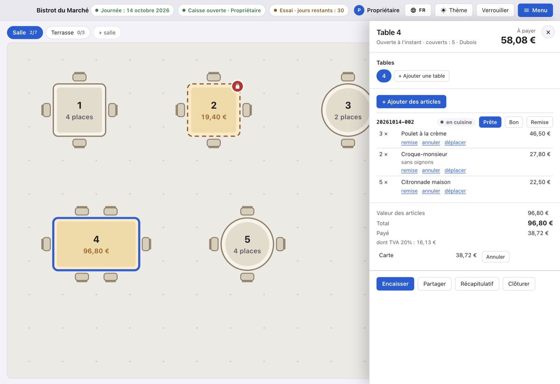
Task: Click the Encaisser button
Action: coord(395,284)
